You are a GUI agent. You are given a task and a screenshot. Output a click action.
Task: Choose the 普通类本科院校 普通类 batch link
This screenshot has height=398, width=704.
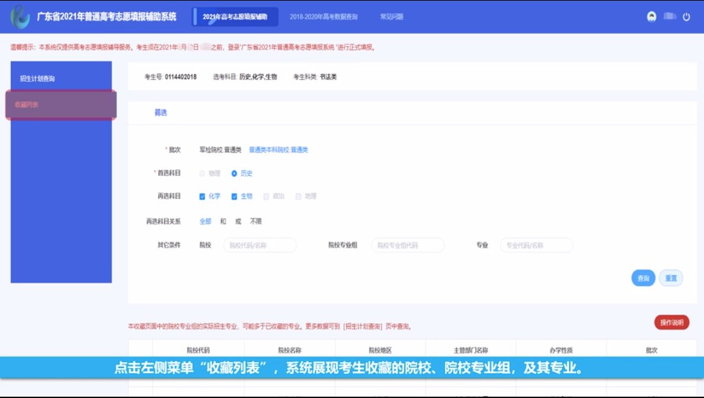point(278,150)
